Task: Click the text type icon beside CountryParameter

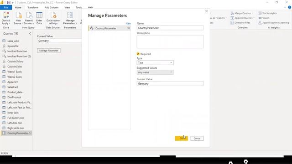Action: click(91, 28)
